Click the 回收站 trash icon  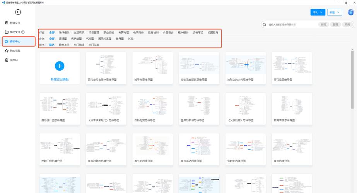7,60
